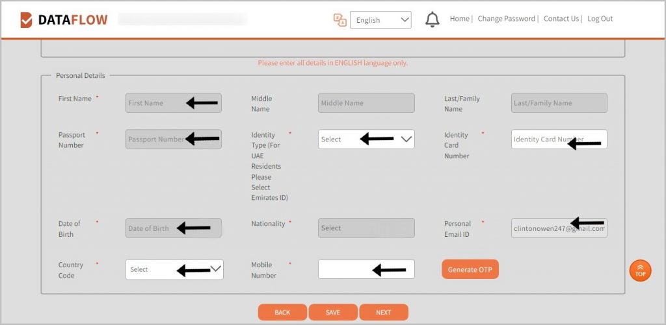Click the notification bell icon
The width and height of the screenshot is (666, 325).
(x=433, y=19)
